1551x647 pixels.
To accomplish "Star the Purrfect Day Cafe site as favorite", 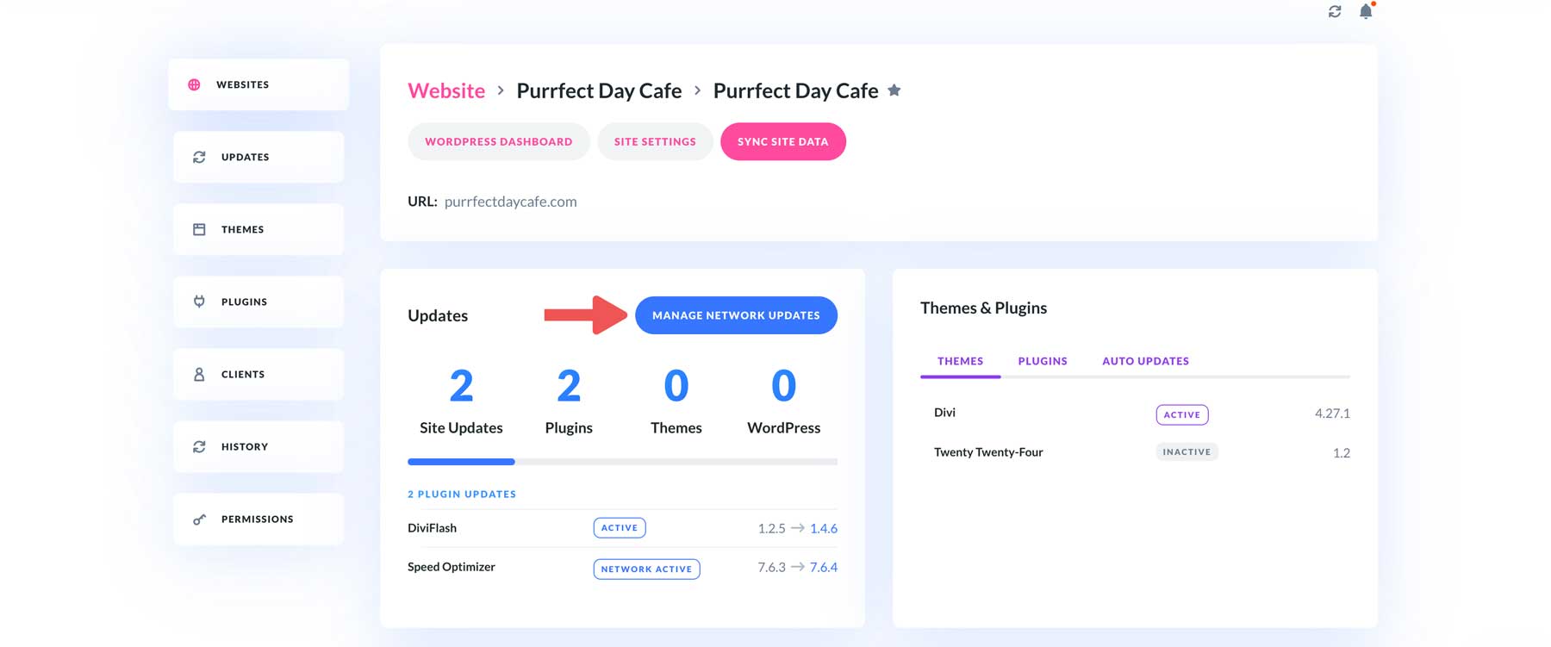I will (894, 90).
